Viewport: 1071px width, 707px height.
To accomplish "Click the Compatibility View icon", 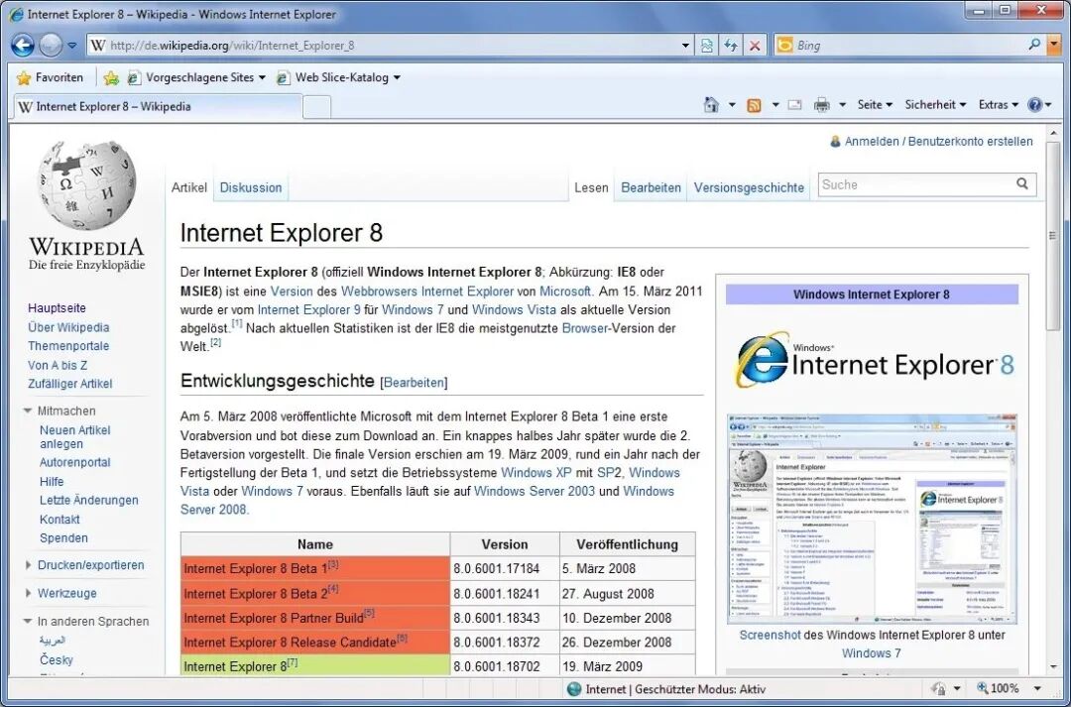I will click(707, 46).
